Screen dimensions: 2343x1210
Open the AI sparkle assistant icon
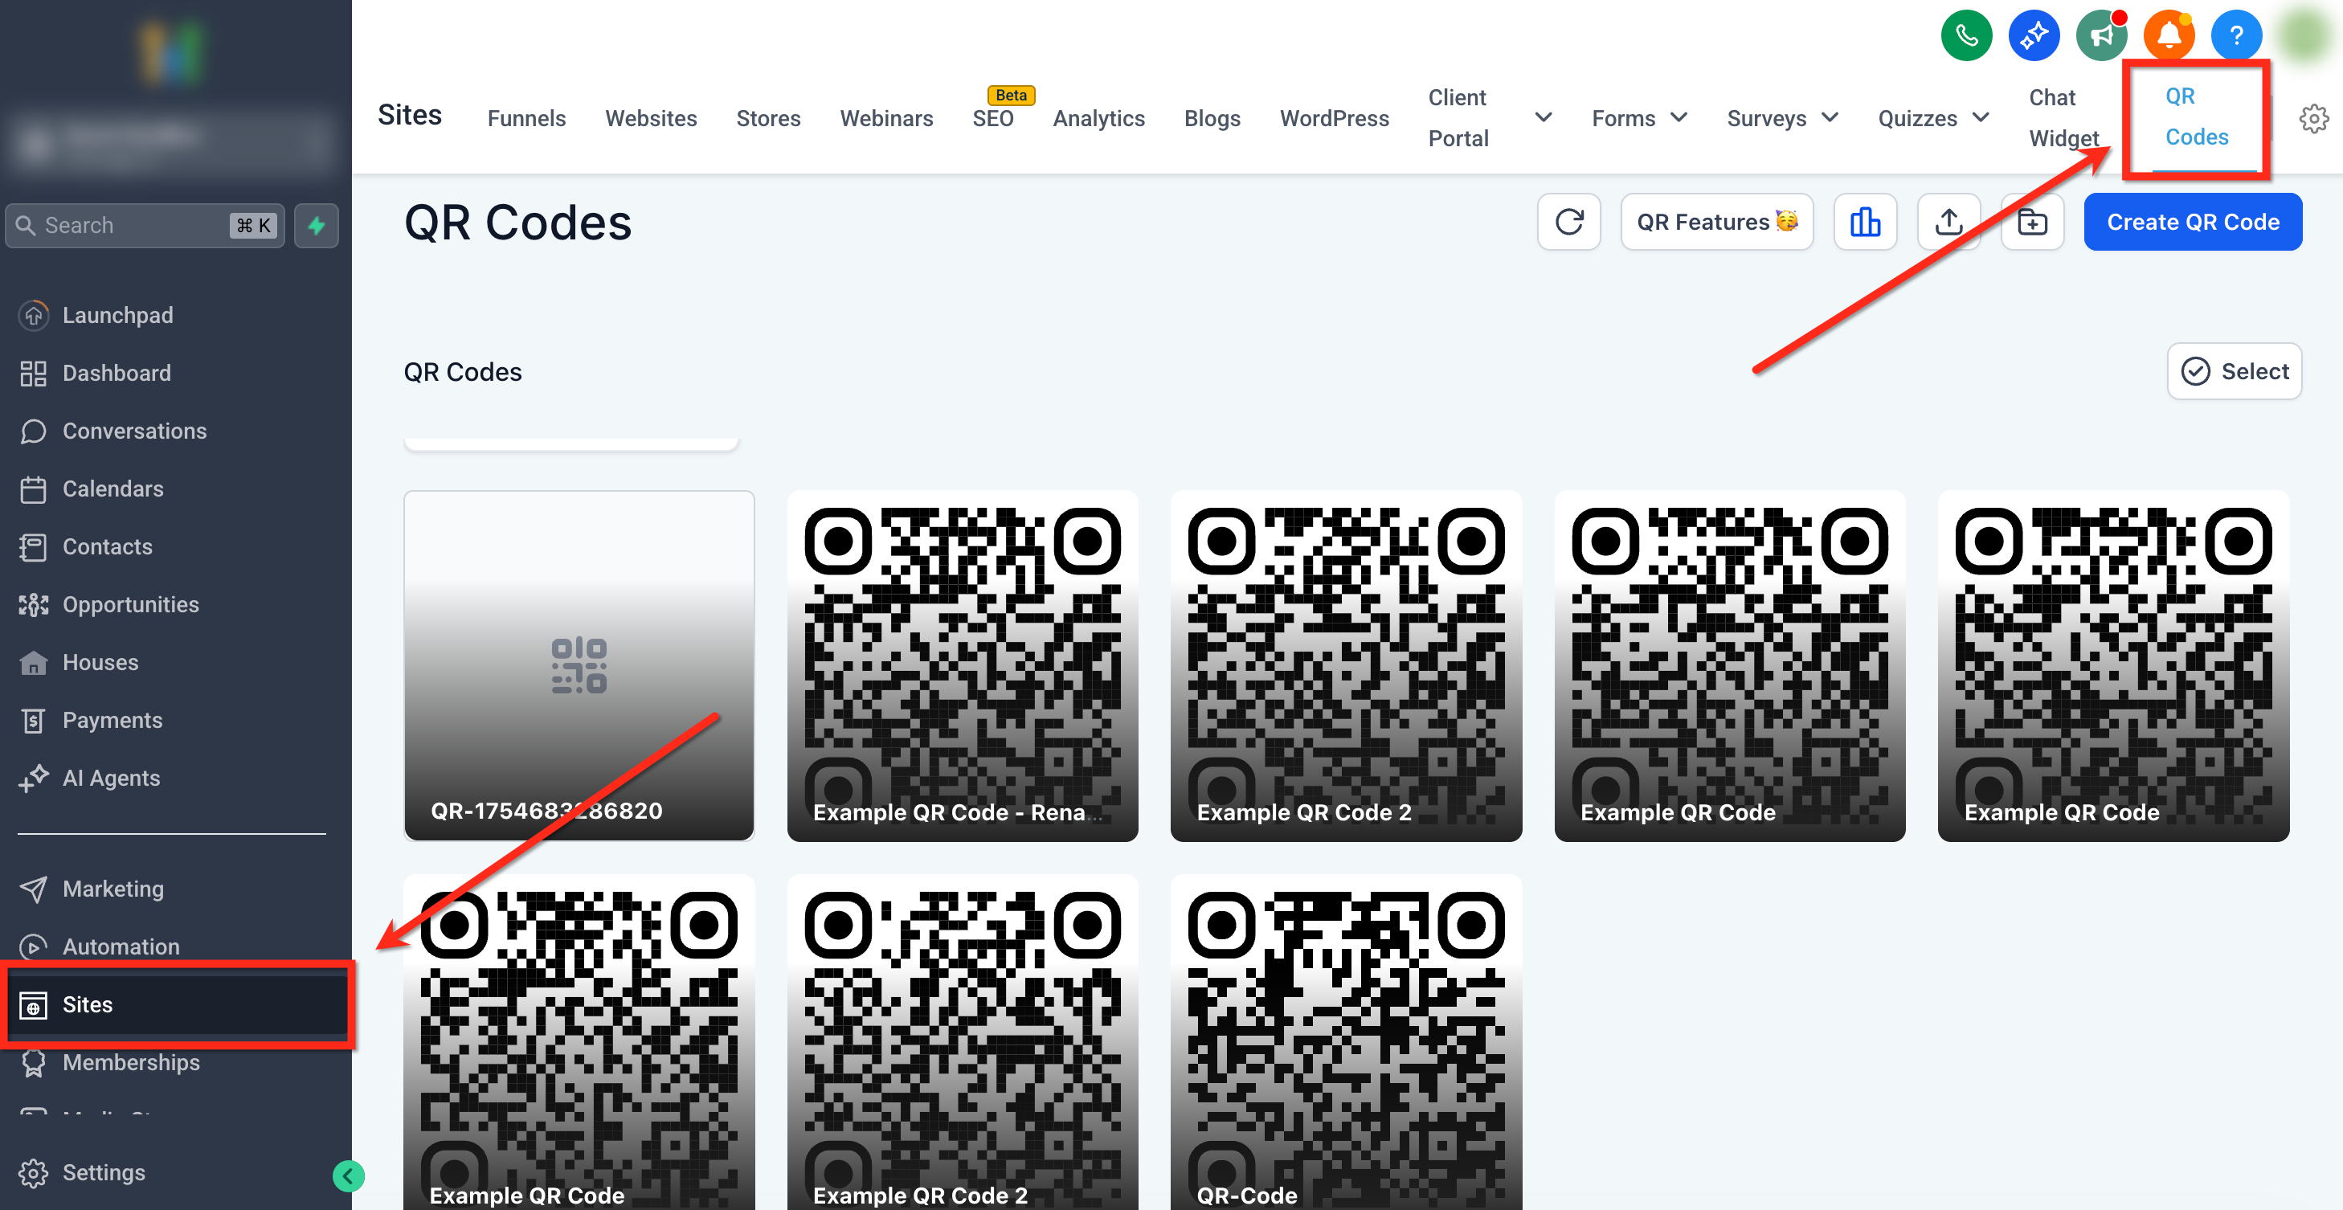[2033, 36]
